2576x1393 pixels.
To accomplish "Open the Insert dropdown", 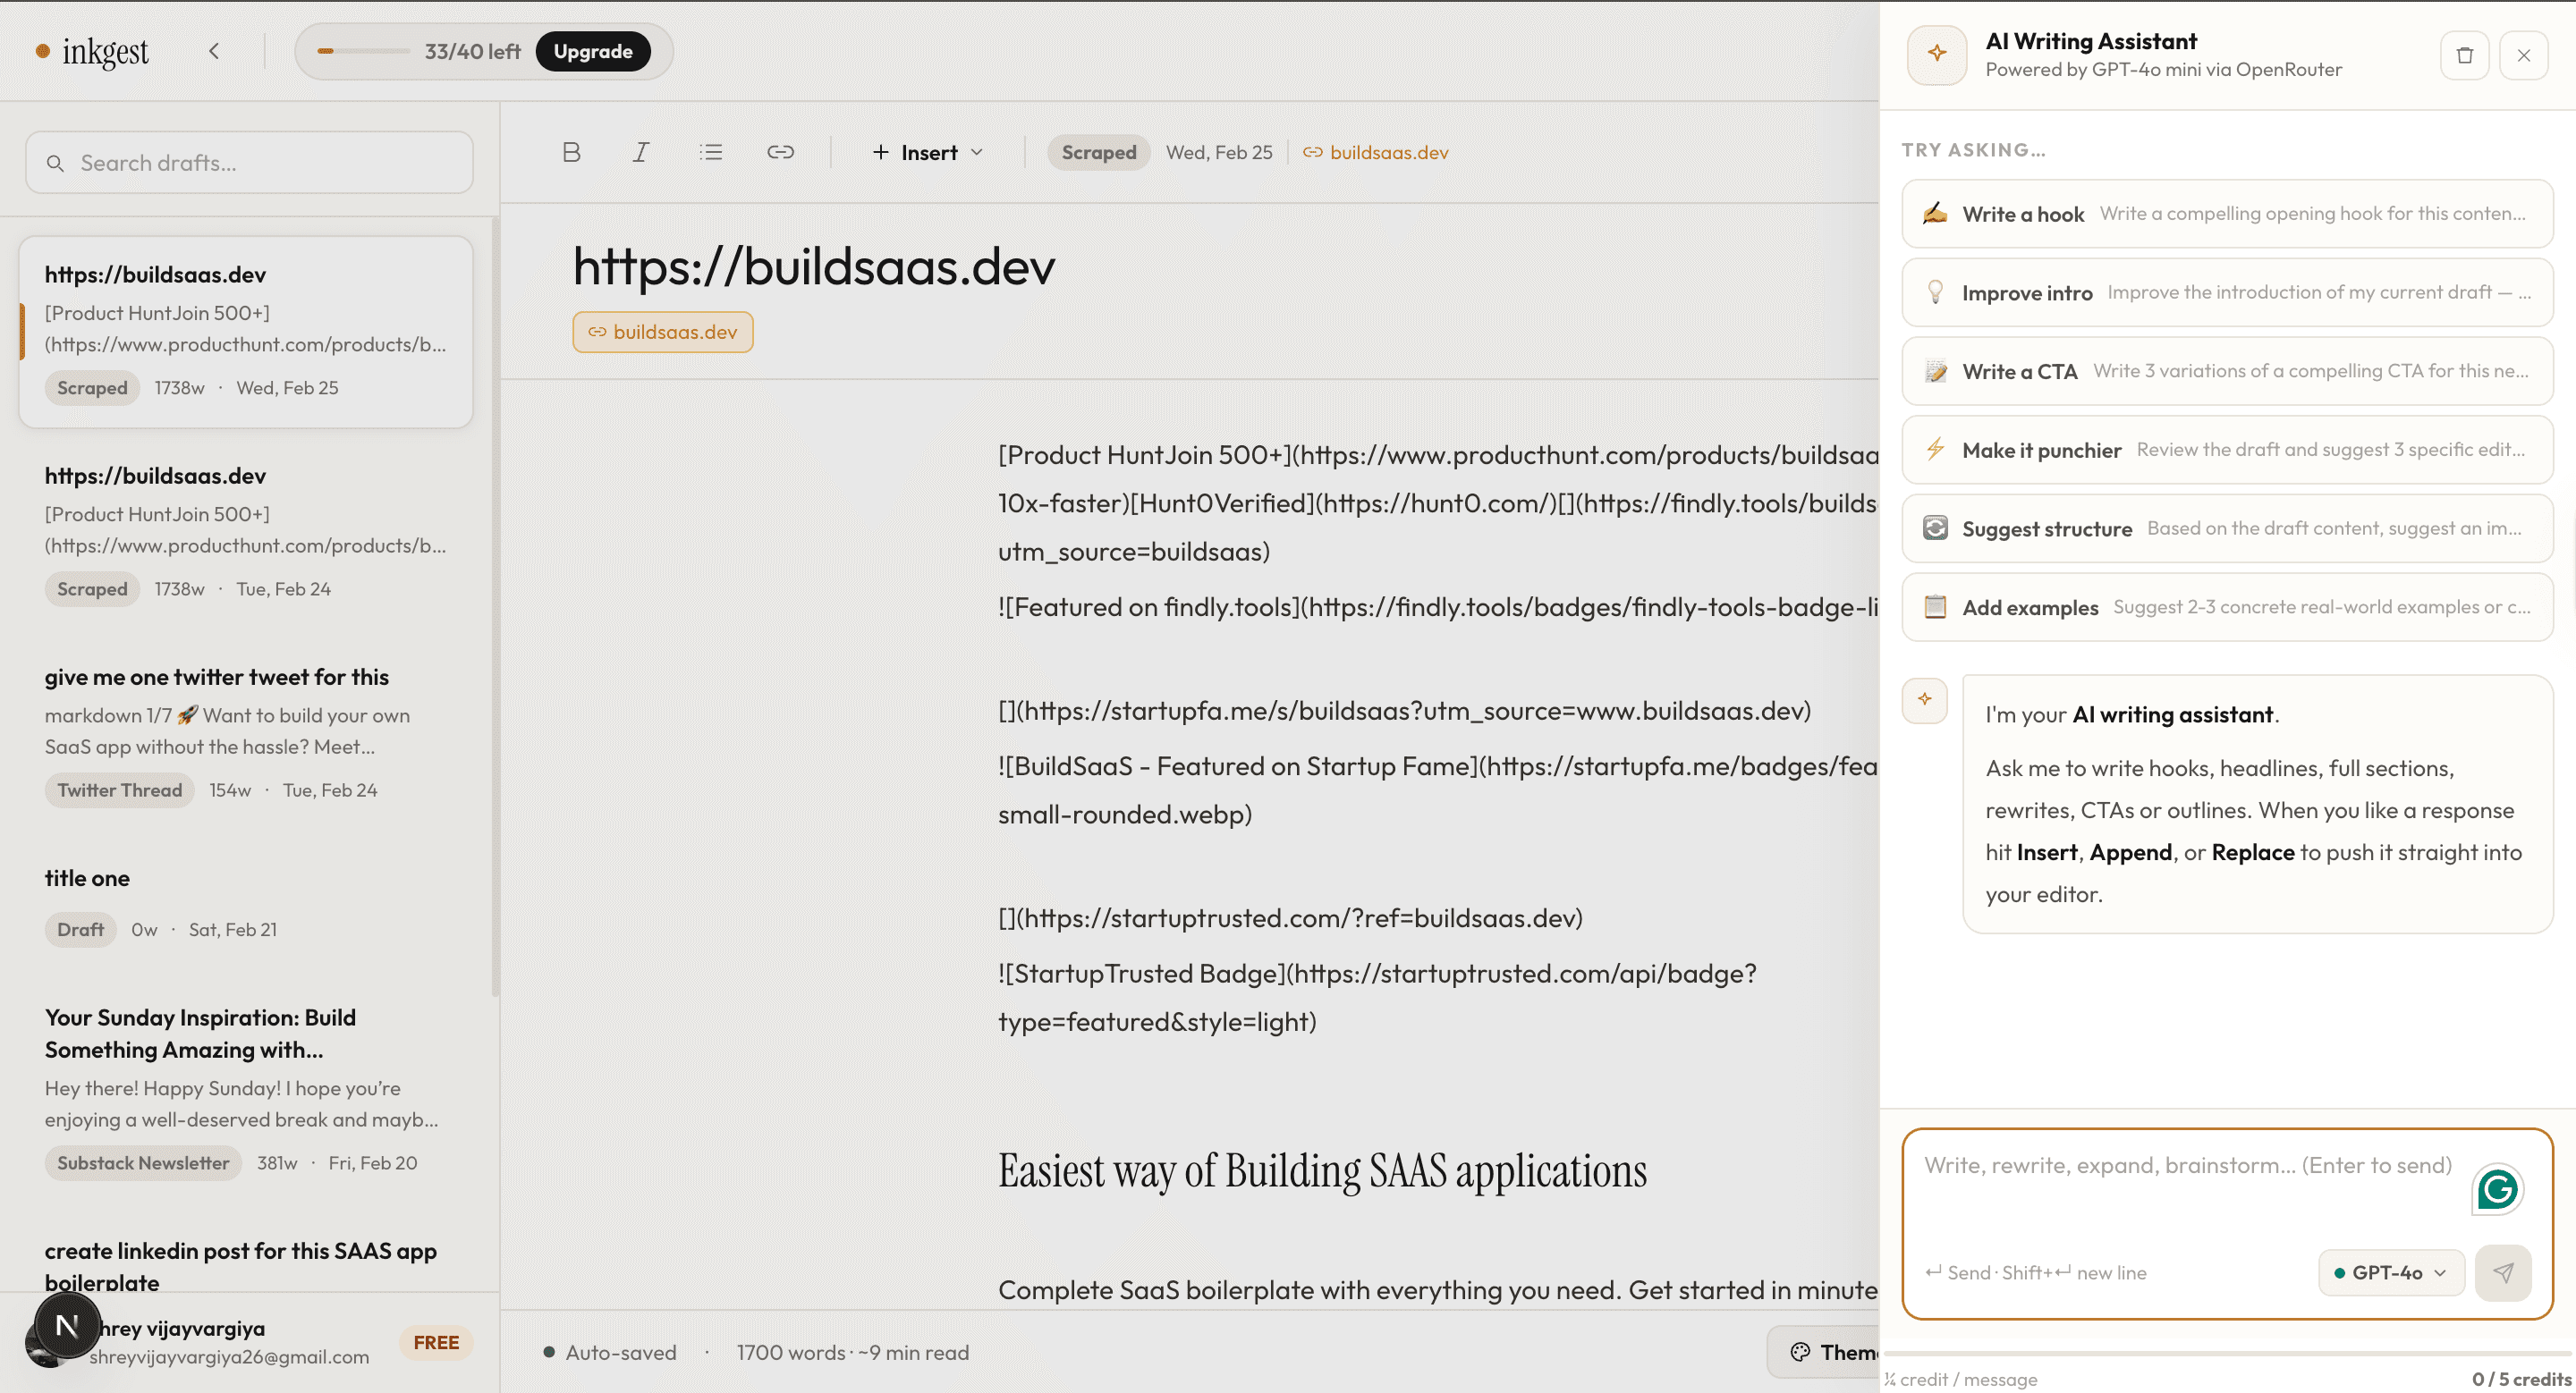I will [927, 152].
